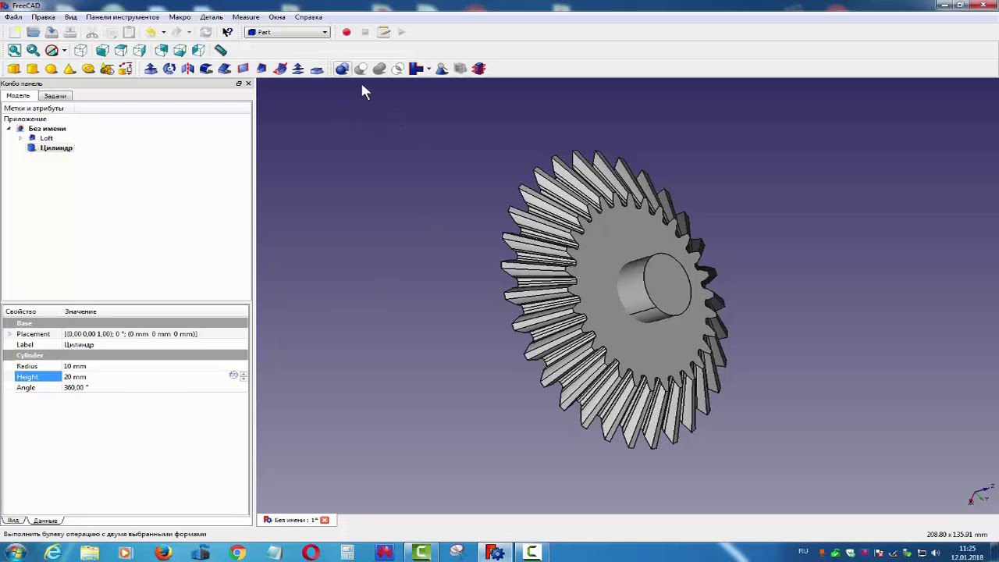
Task: Open a file with the folder icon
Action: click(x=33, y=32)
